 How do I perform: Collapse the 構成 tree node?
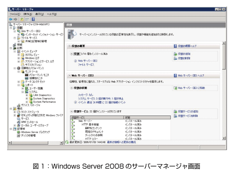click(x=11, y=108)
